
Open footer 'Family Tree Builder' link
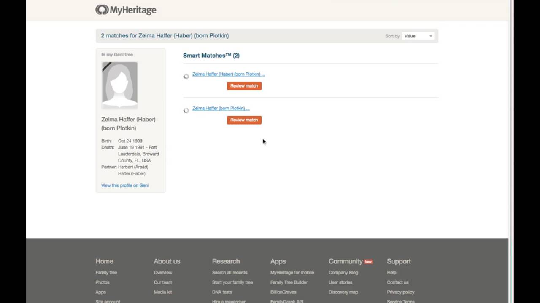pos(289,282)
